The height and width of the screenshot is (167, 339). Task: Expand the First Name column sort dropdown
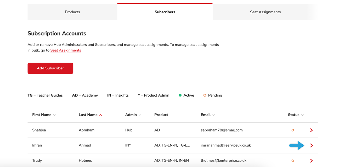pos(54,115)
